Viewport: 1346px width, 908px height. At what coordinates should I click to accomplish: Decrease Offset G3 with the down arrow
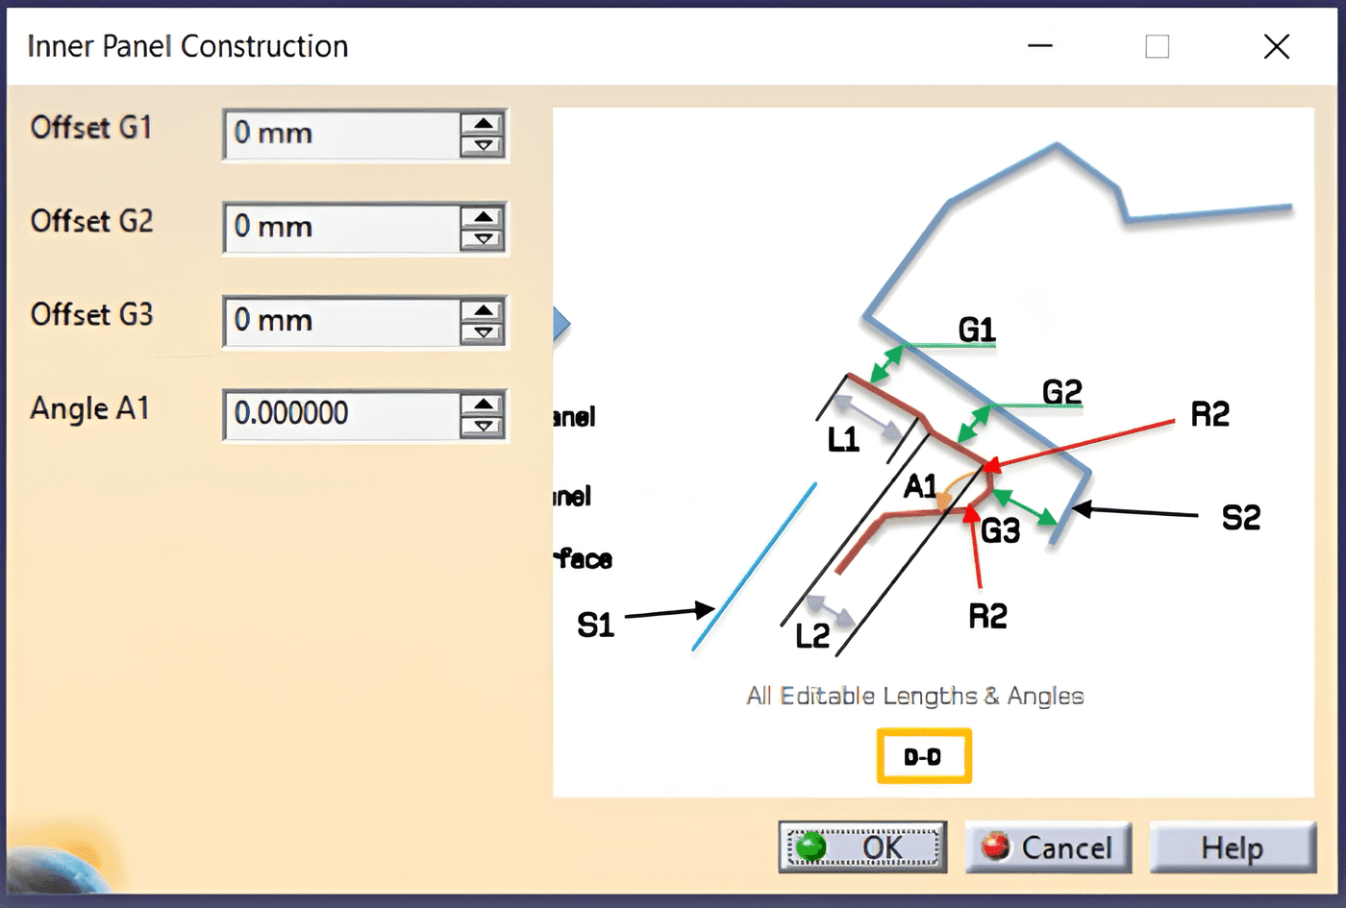[x=483, y=333]
